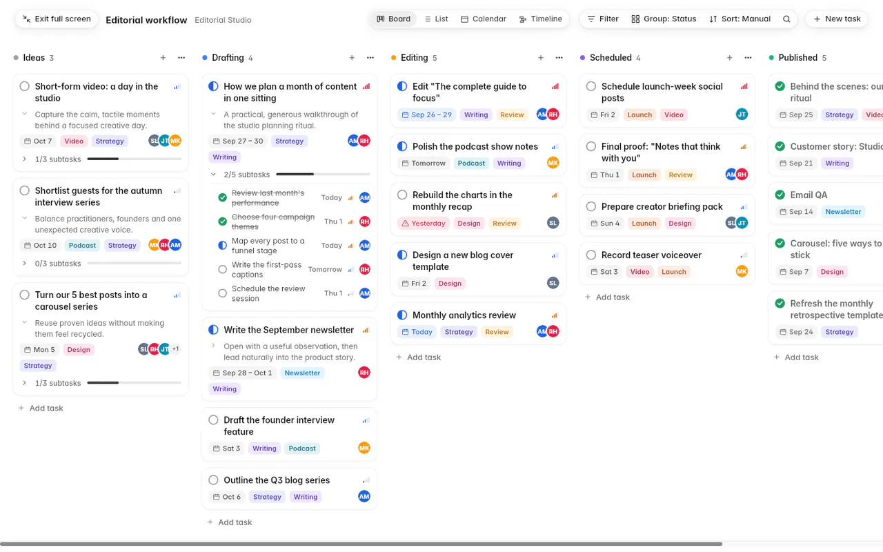Click the +1 assignee overflow on carousel series card
Viewport: 883px width, 552px height.
point(175,349)
